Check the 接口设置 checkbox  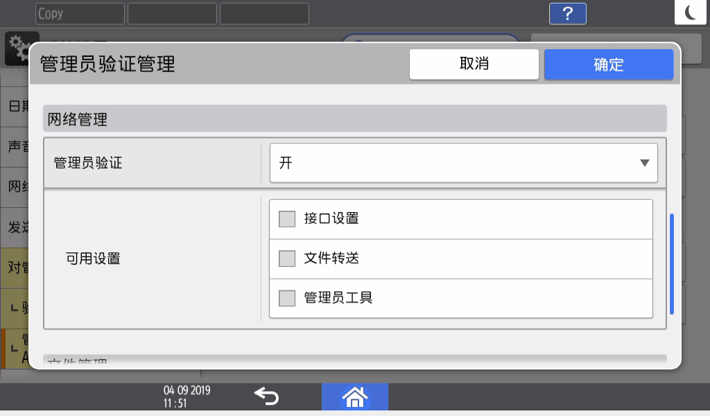[x=286, y=219]
